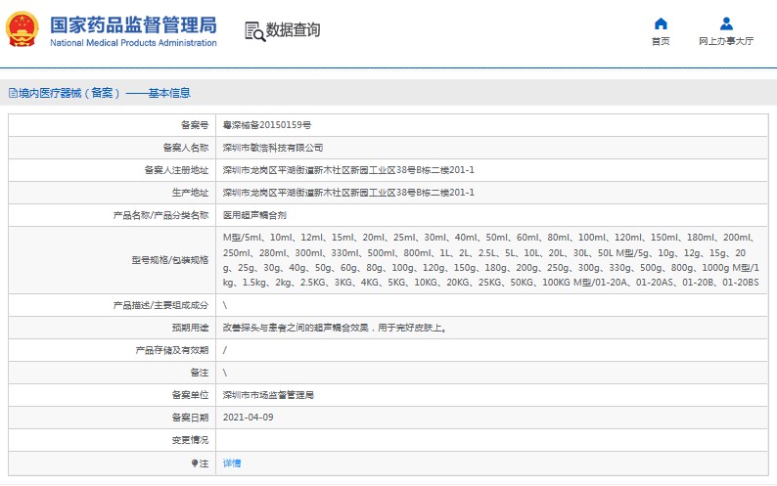Click National Medical Products Administration text
The height and width of the screenshot is (486, 777).
tap(133, 43)
